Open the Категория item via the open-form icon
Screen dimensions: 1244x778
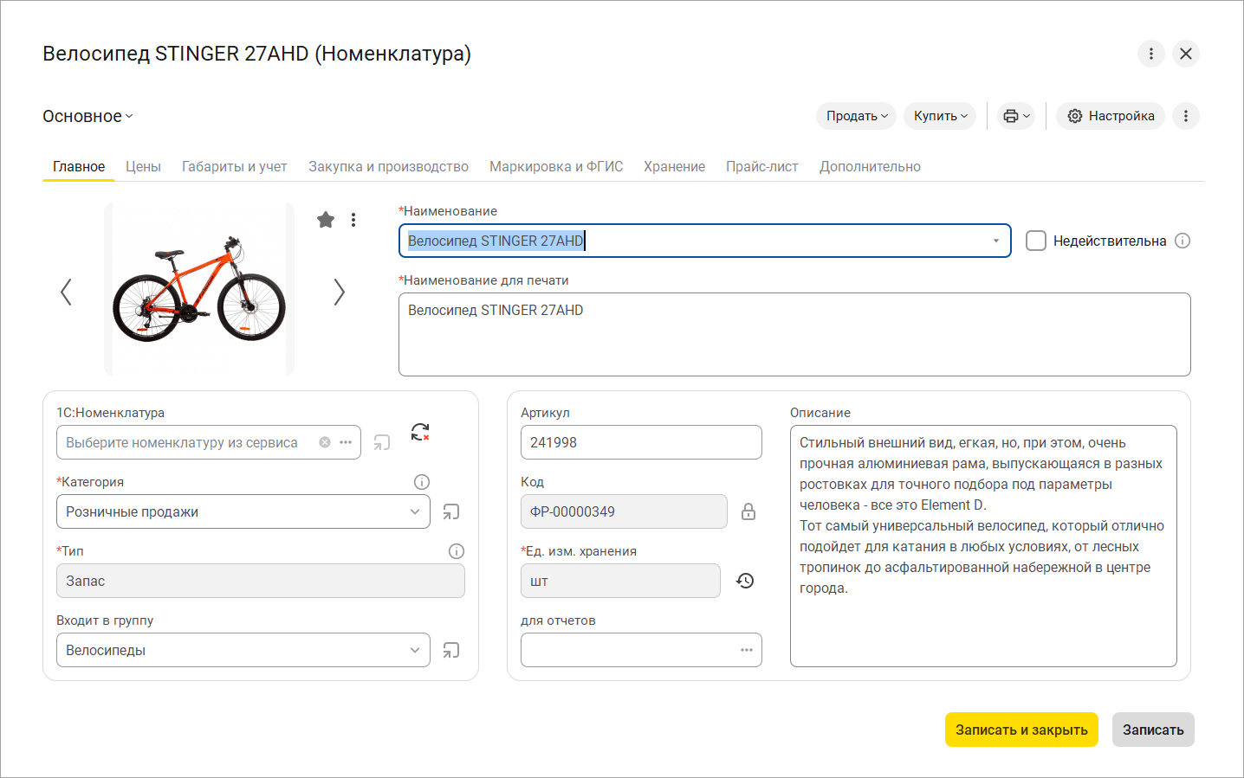[451, 511]
